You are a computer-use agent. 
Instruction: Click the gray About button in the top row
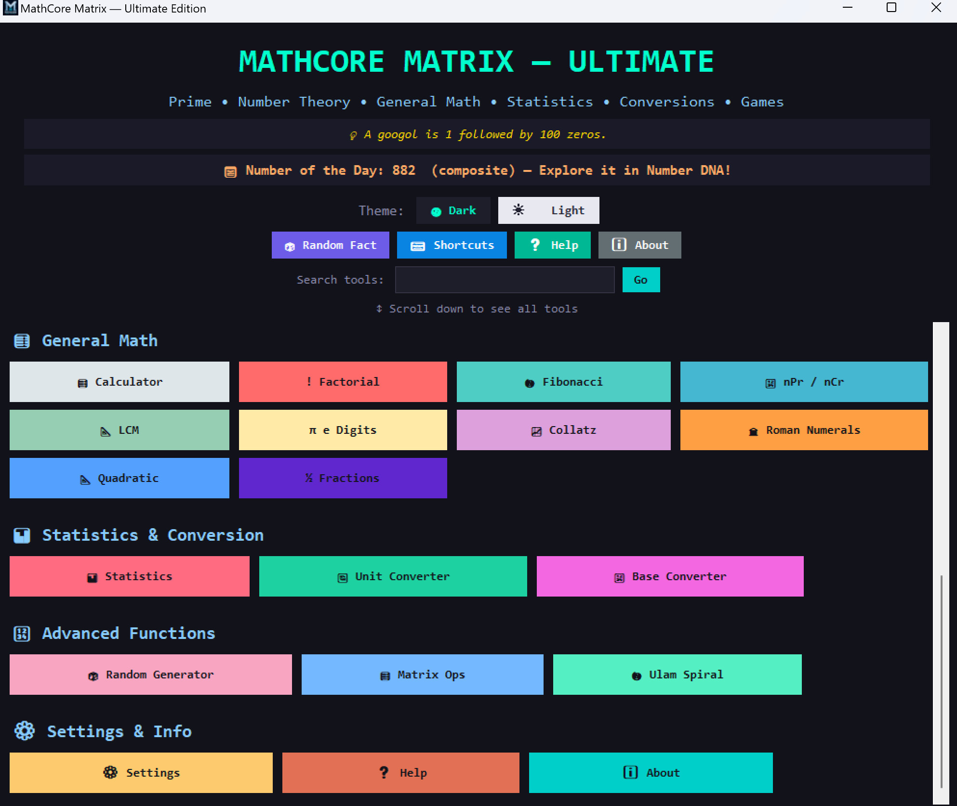[x=640, y=245]
